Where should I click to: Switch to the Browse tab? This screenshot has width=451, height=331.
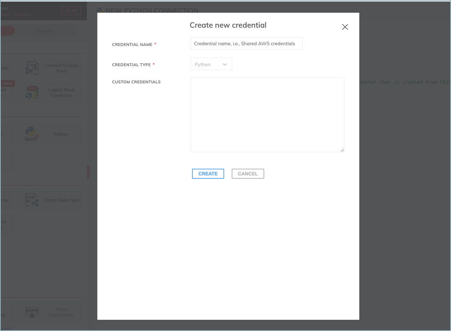pyautogui.click(x=45, y=31)
